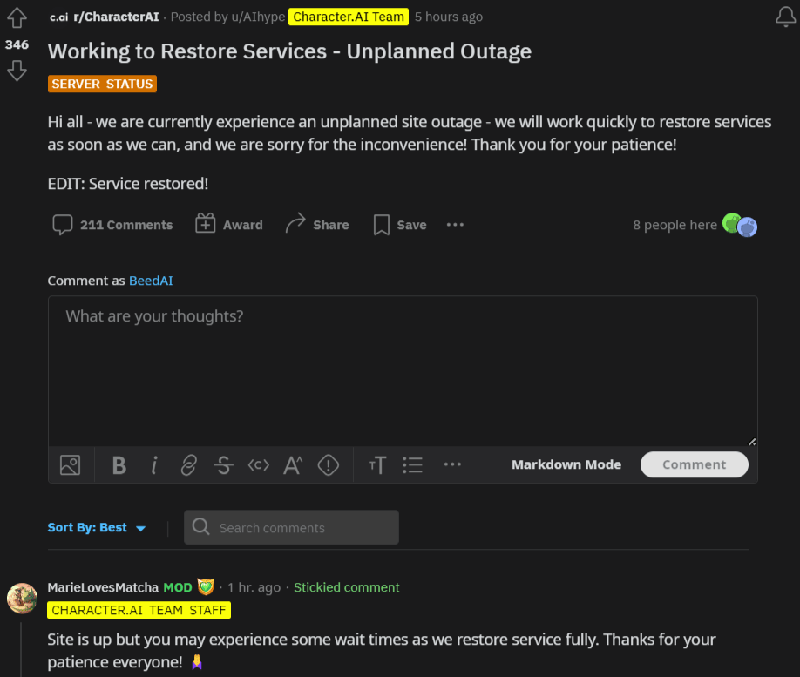
Task: Click the comment text box
Action: click(x=403, y=371)
